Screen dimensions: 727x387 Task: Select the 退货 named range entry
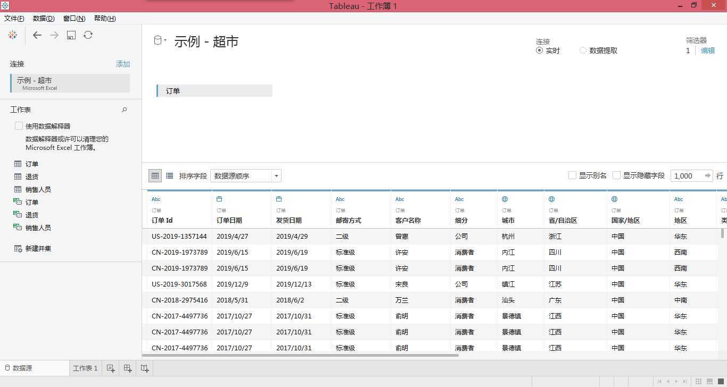[x=27, y=215]
